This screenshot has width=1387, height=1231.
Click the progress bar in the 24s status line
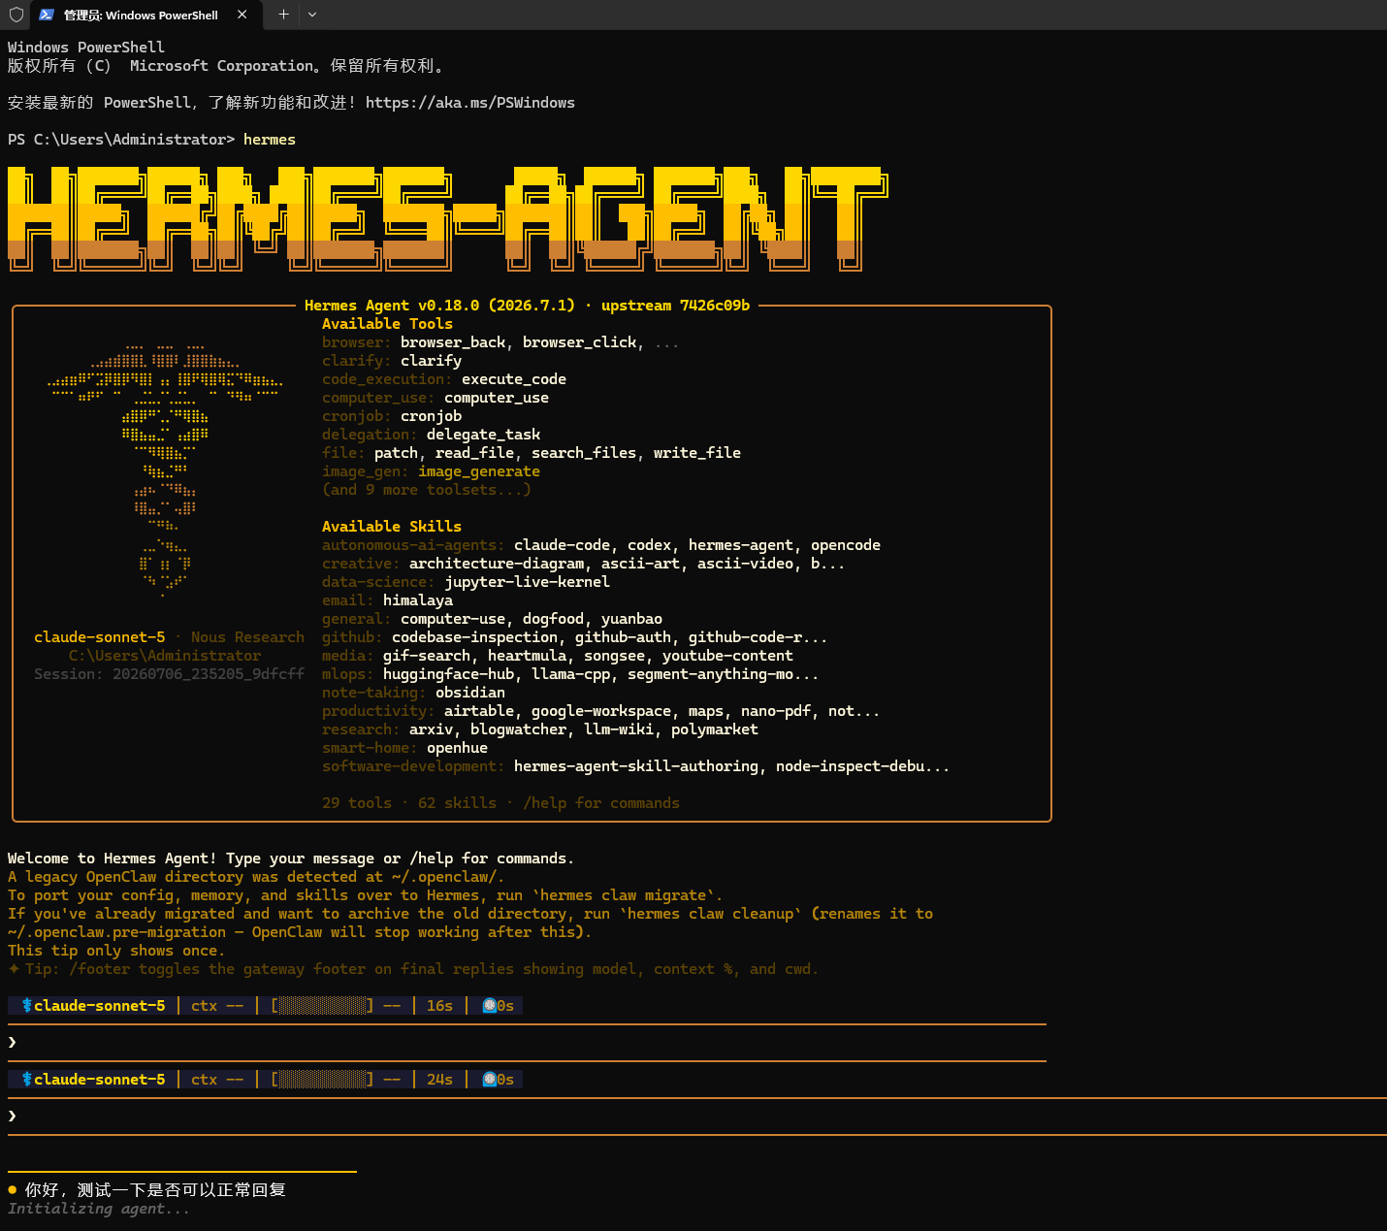323,1080
